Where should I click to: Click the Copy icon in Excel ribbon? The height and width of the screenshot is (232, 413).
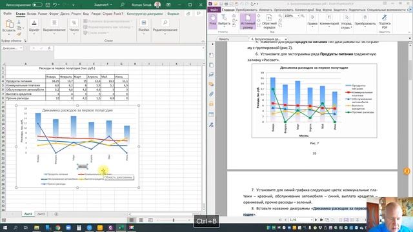pyautogui.click(x=19, y=28)
